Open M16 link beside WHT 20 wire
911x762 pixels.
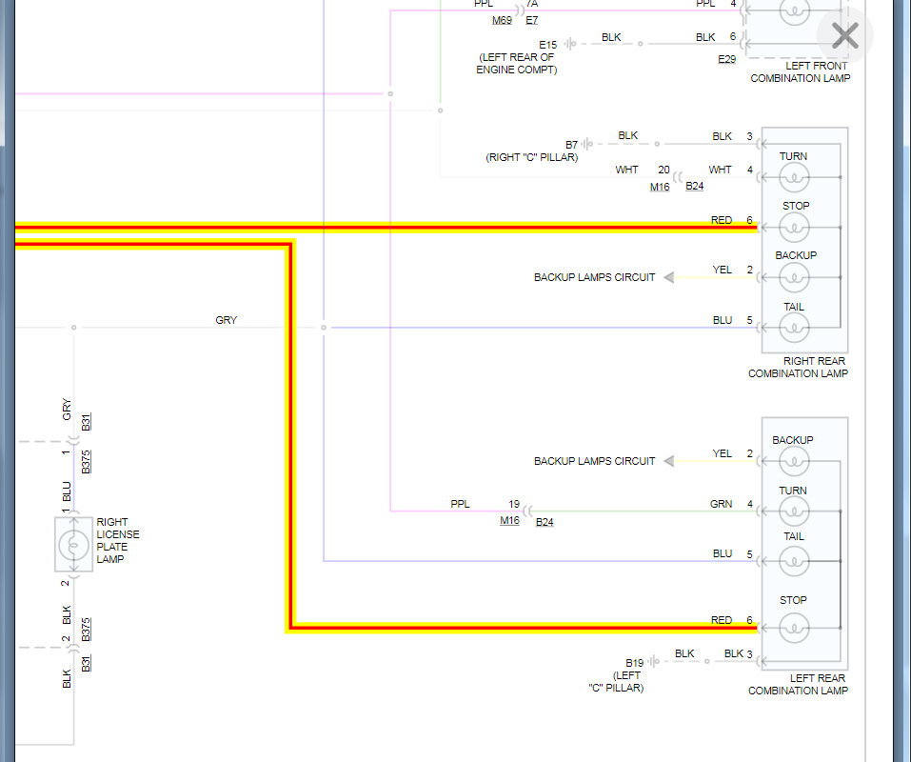(x=660, y=187)
